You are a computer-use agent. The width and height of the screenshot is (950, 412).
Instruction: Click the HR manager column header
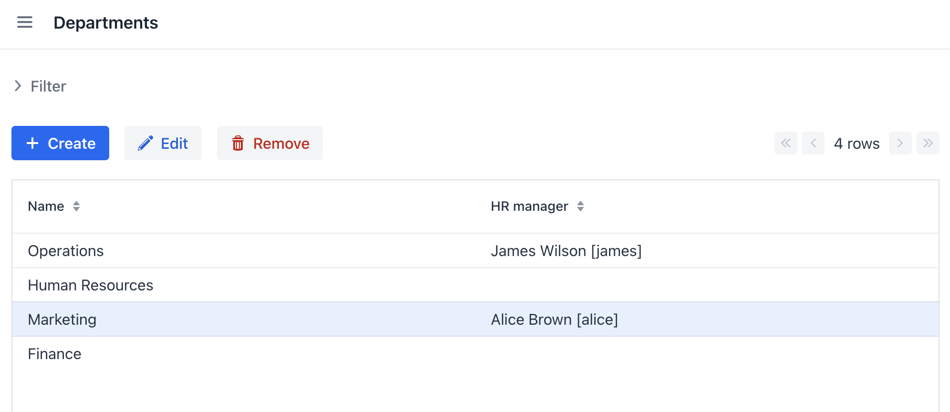(x=529, y=206)
